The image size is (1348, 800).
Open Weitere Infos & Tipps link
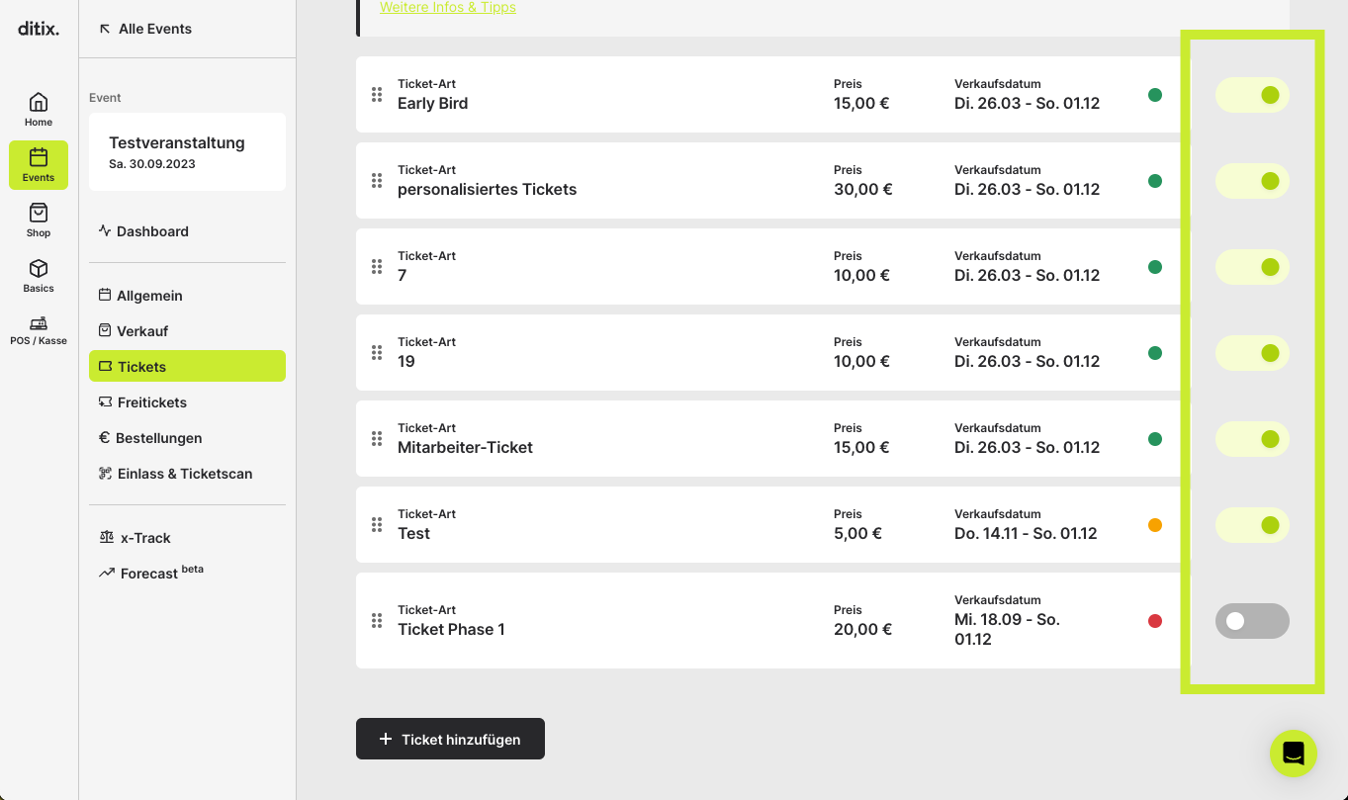point(448,8)
